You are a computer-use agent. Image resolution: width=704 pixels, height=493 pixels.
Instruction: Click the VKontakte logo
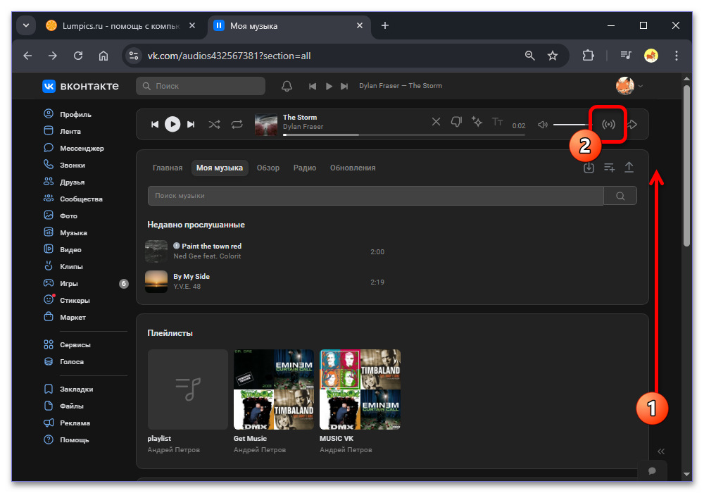[81, 86]
